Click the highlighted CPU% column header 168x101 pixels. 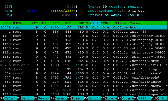pyautogui.click(x=95, y=23)
